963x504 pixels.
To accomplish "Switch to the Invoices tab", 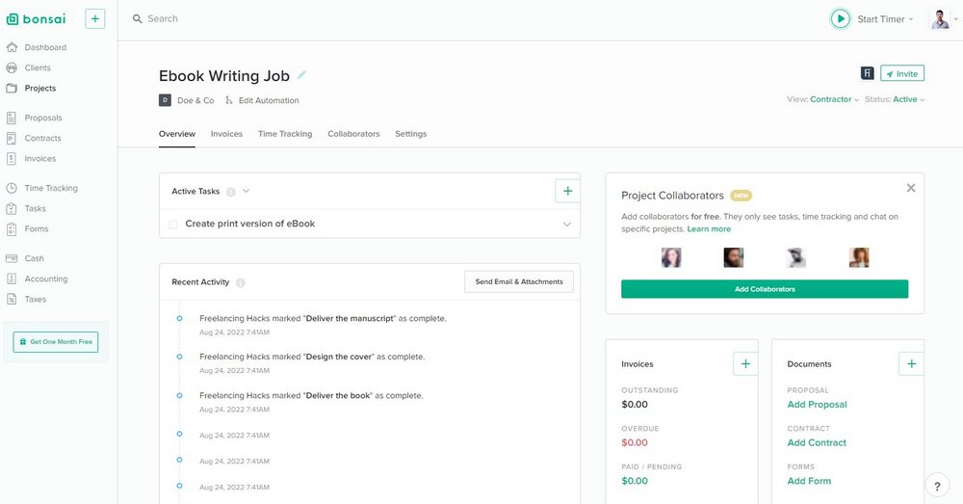I will point(226,134).
